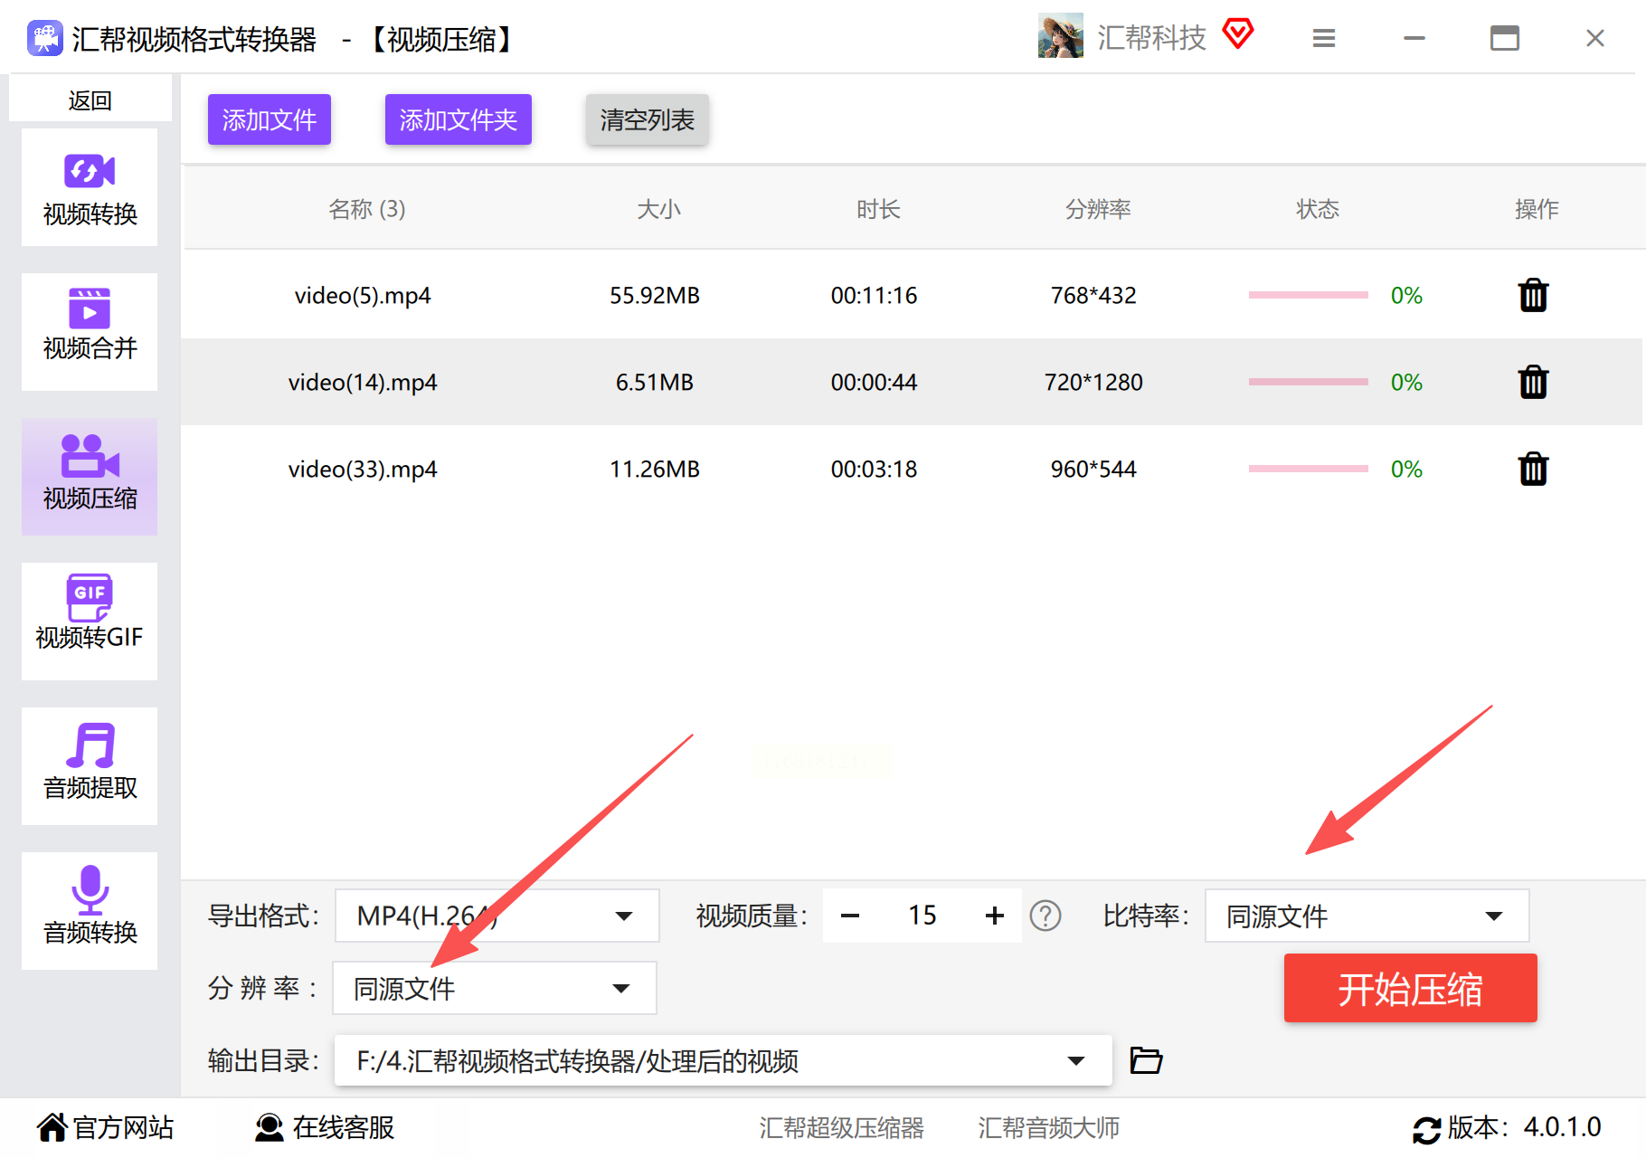1646x1158 pixels.
Task: Click the 分辨率 column header
Action: [1098, 209]
